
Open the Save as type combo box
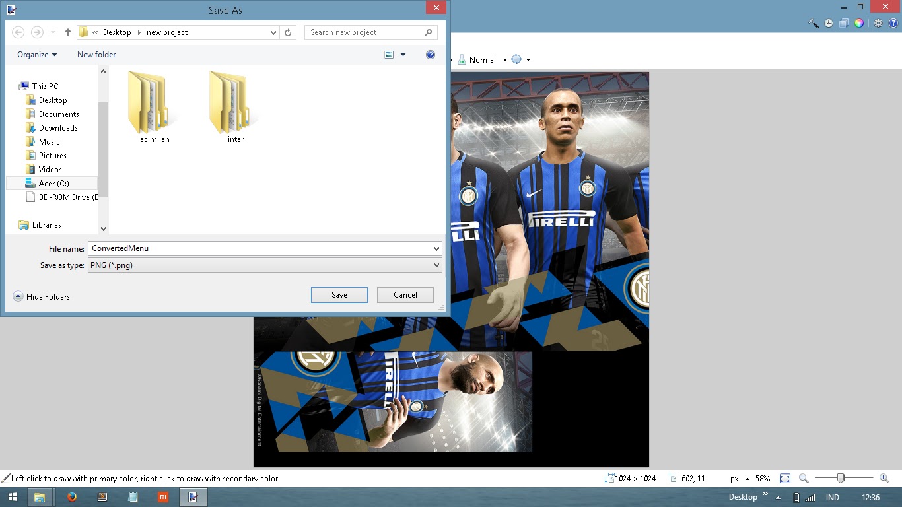point(265,265)
